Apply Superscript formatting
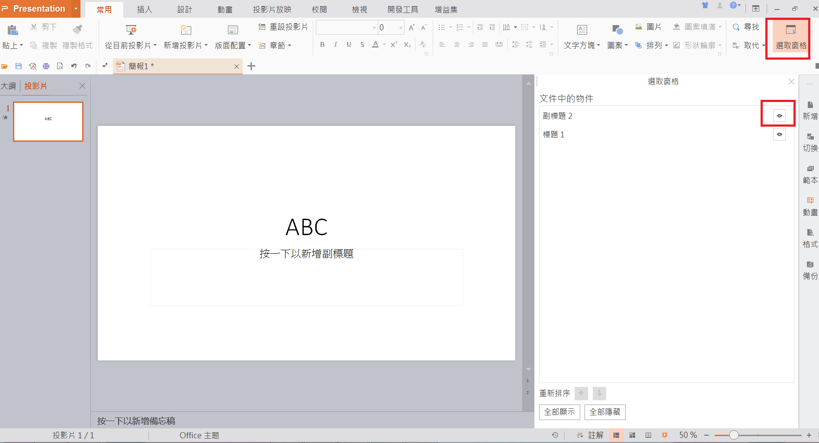This screenshot has height=443, width=819. tap(394, 45)
